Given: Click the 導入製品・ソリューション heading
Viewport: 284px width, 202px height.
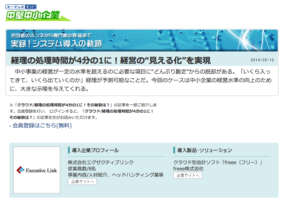Looking at the screenshot, I should [204, 150].
